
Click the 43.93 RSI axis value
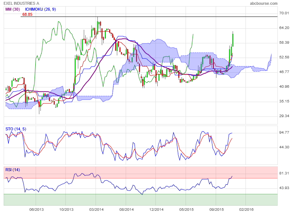(x=284, y=188)
